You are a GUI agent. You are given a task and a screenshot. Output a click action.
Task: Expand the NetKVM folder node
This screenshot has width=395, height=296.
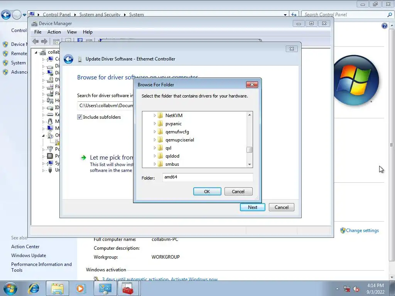(155, 116)
